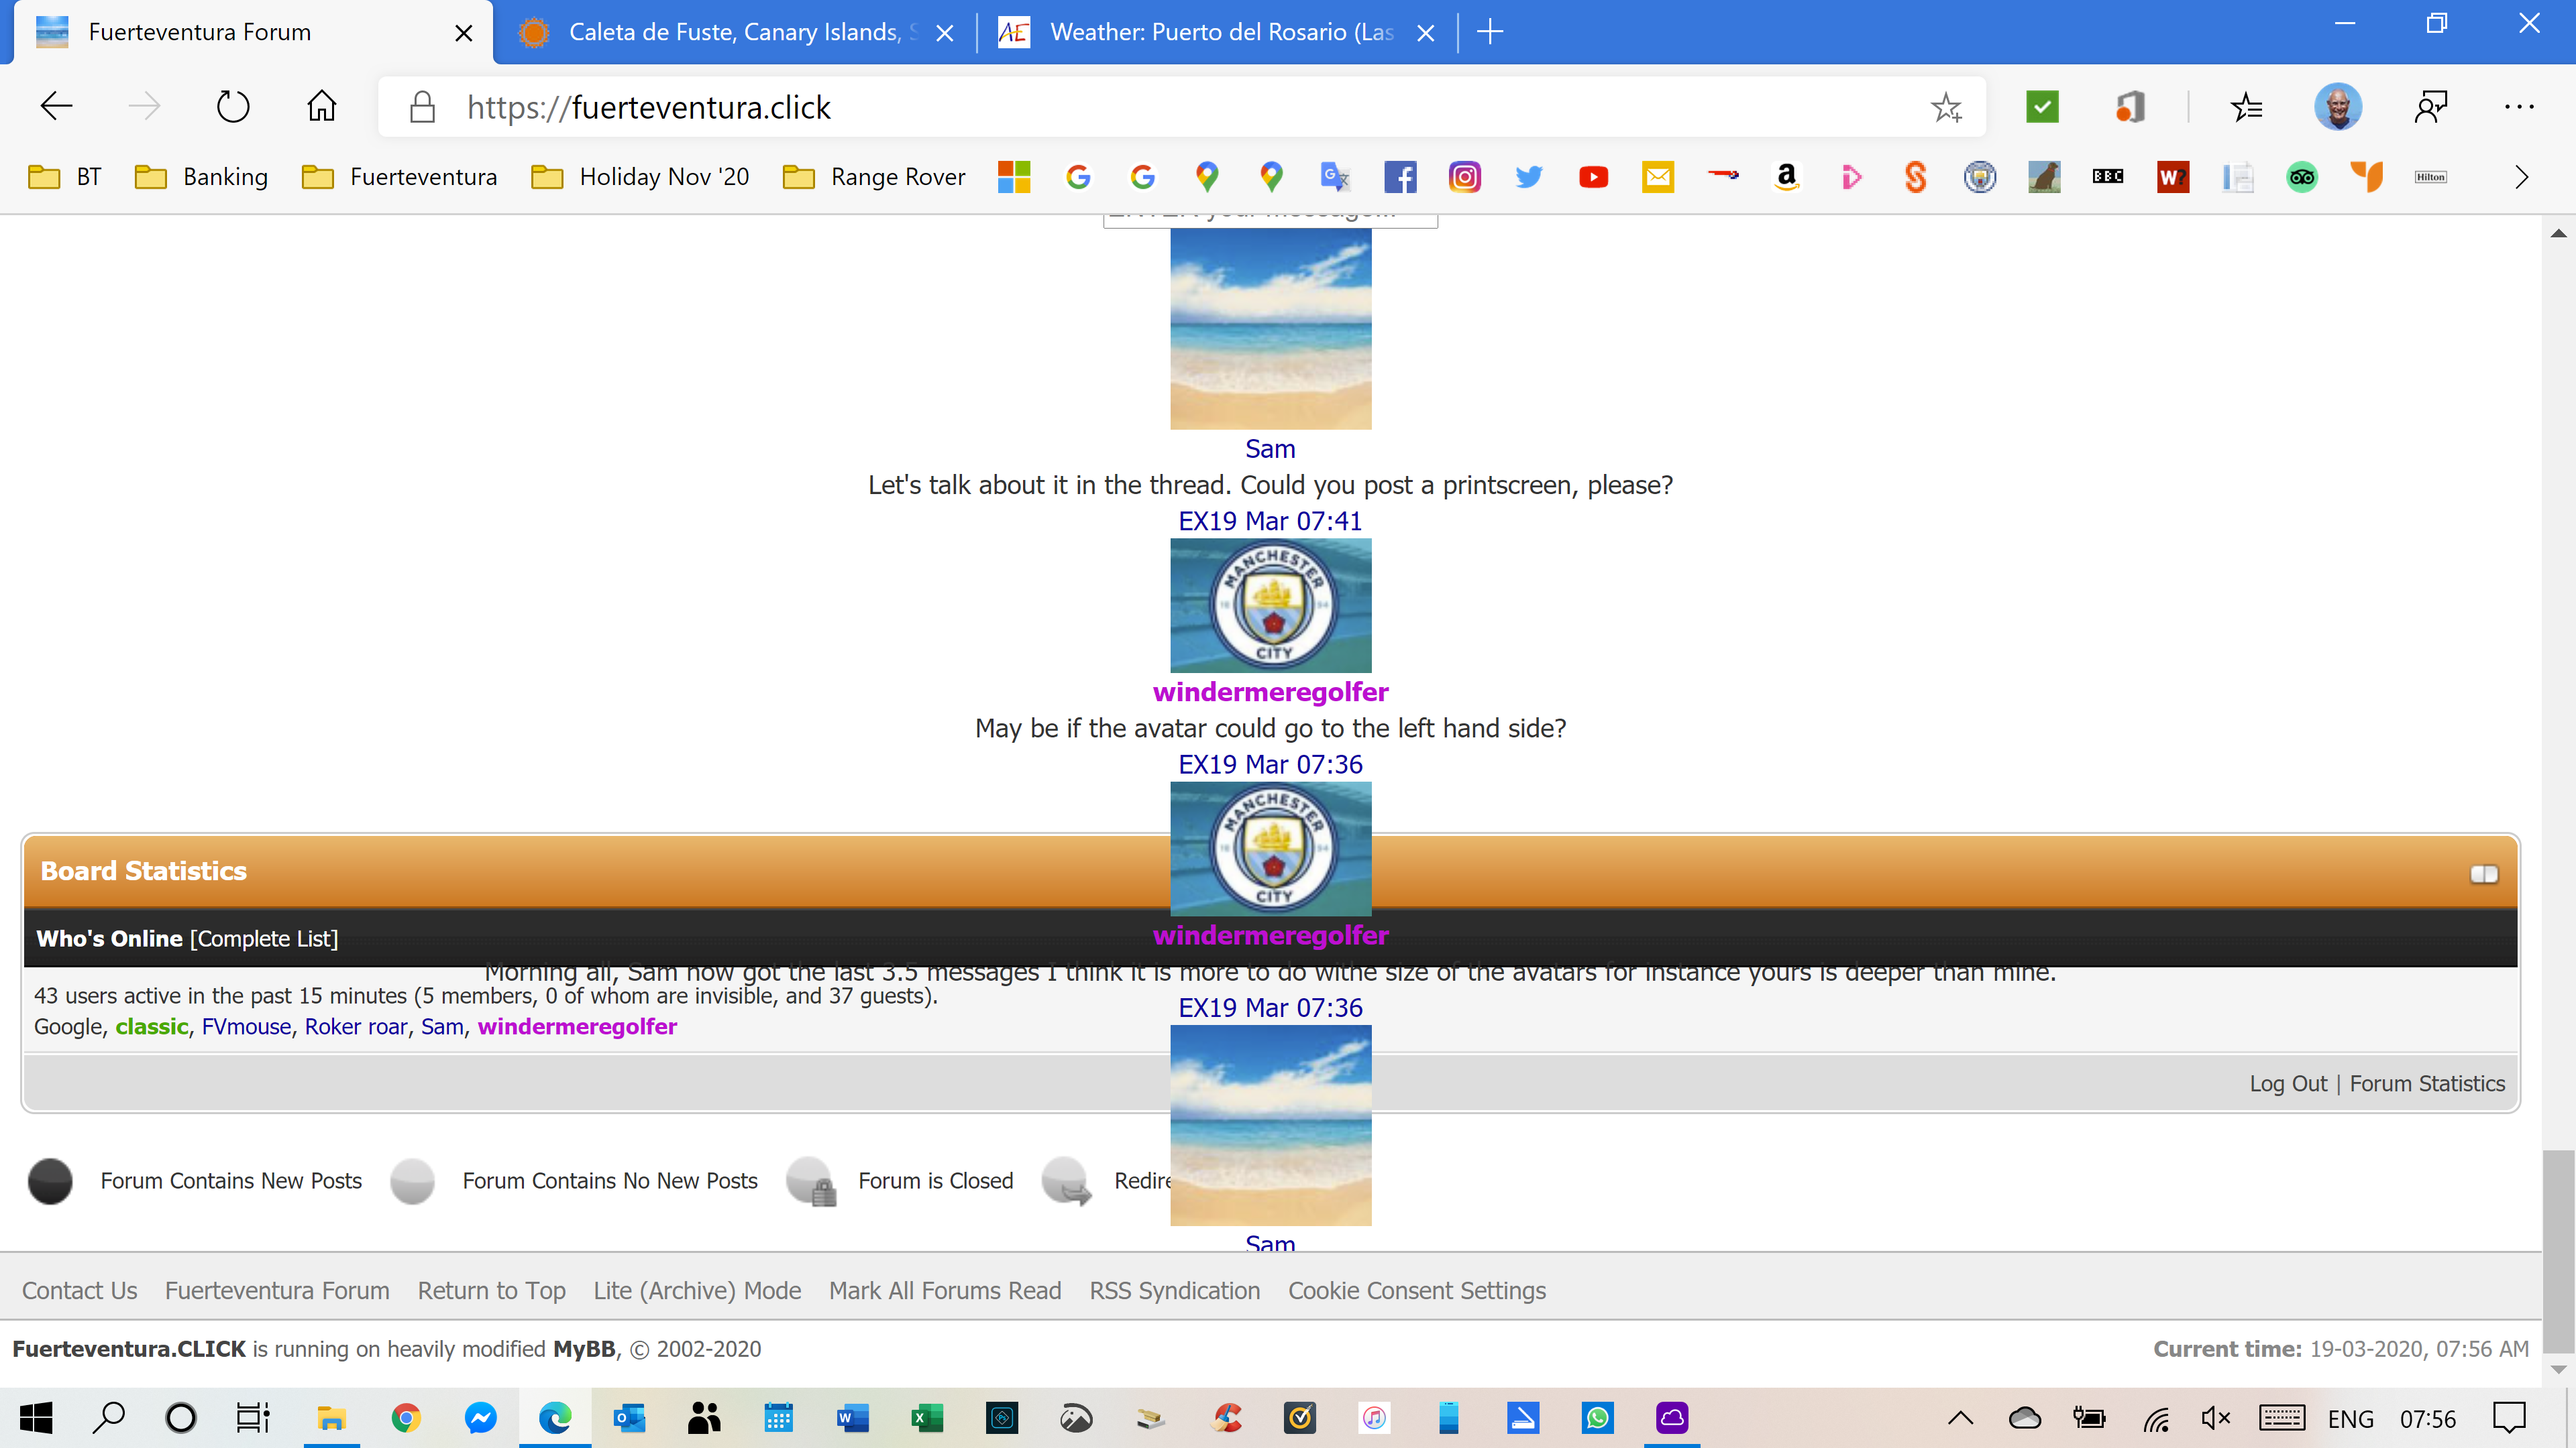Collapse the Board Statistics panel
The width and height of the screenshot is (2576, 1448).
click(2483, 873)
